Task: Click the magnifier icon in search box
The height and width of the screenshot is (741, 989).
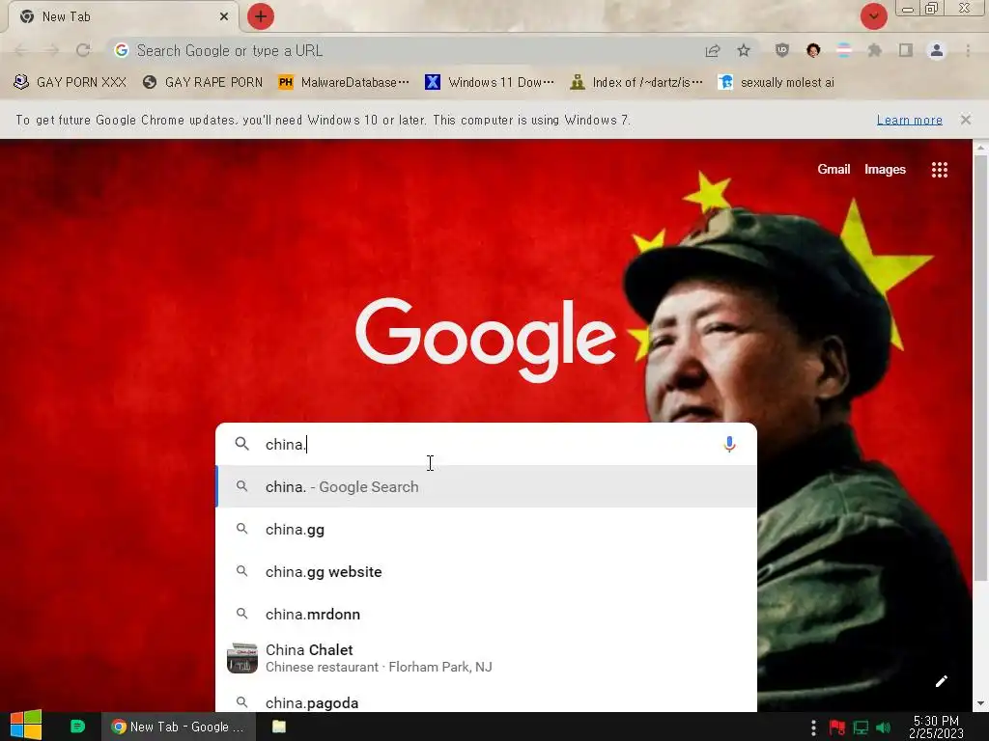Action: [x=242, y=444]
